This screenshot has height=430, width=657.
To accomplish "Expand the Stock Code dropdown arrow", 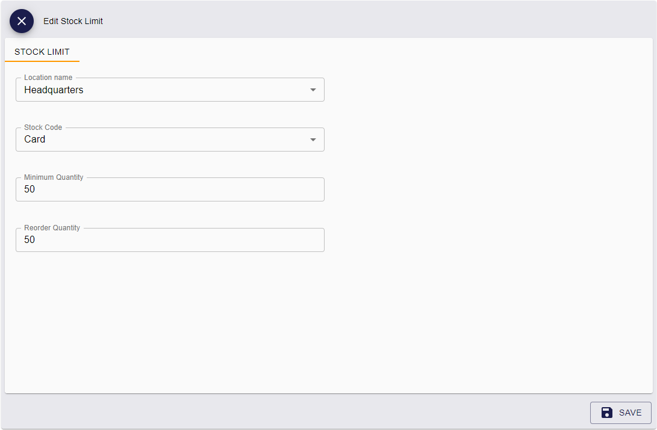I will click(313, 140).
